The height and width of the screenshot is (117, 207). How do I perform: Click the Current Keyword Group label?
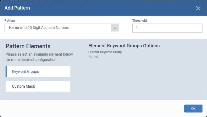105,52
